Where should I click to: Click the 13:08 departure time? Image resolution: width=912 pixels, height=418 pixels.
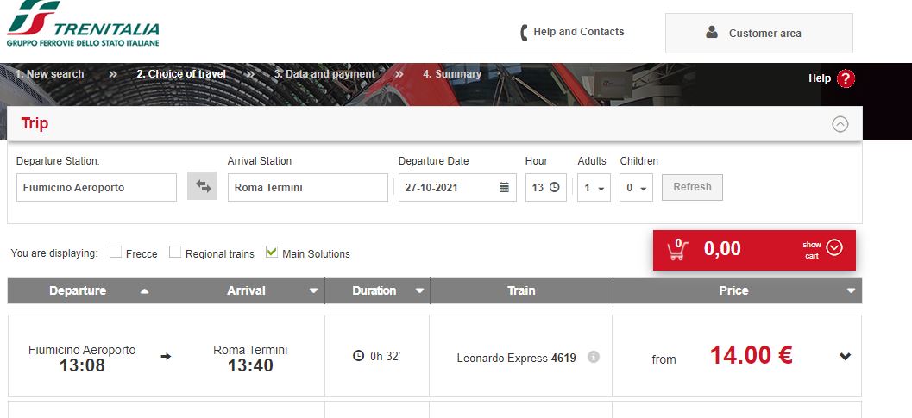pos(82,365)
